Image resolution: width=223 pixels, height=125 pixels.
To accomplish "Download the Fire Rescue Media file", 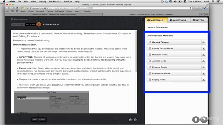I will pyautogui.click(x=203, y=73).
